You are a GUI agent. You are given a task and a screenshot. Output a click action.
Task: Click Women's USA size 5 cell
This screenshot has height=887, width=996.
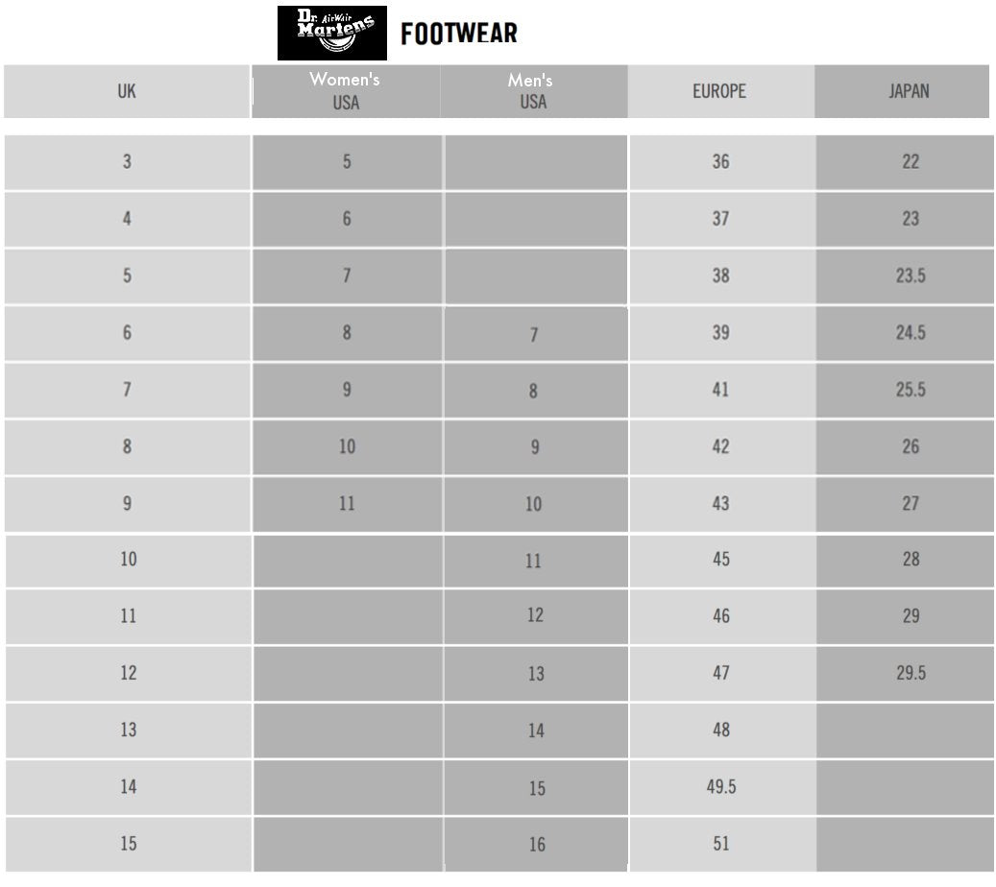click(347, 161)
